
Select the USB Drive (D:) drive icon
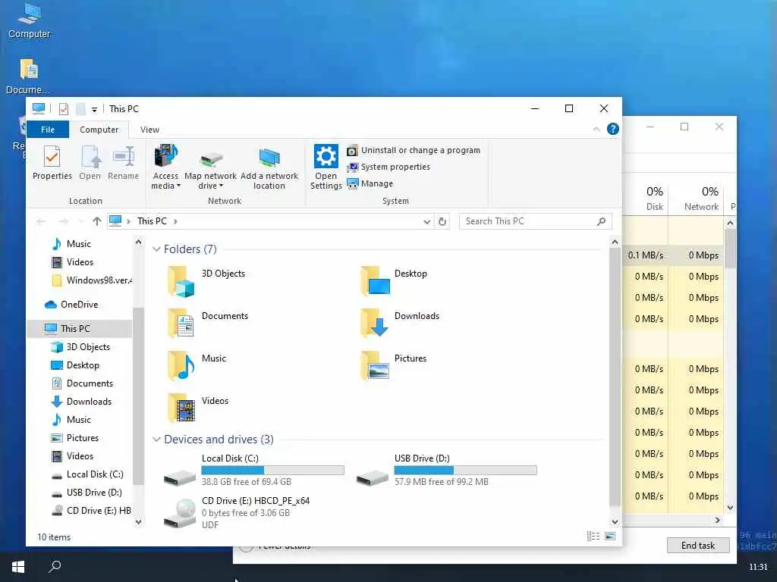[372, 477]
